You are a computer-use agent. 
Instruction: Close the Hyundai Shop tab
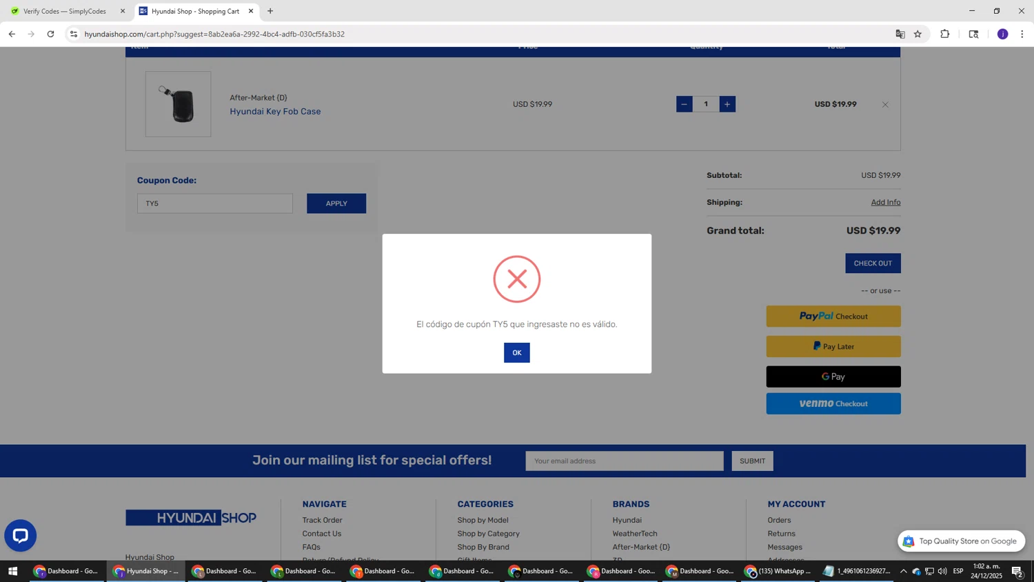click(251, 11)
